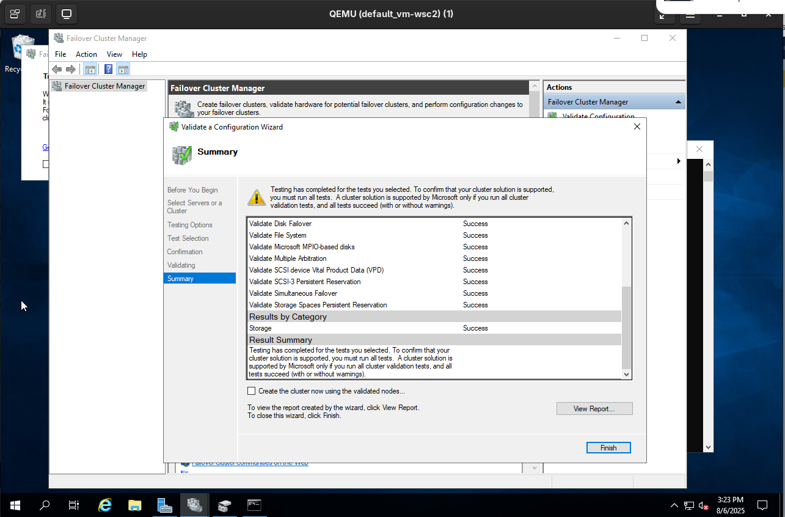The height and width of the screenshot is (517, 785).
Task: Click the View Report... button
Action: pos(594,409)
